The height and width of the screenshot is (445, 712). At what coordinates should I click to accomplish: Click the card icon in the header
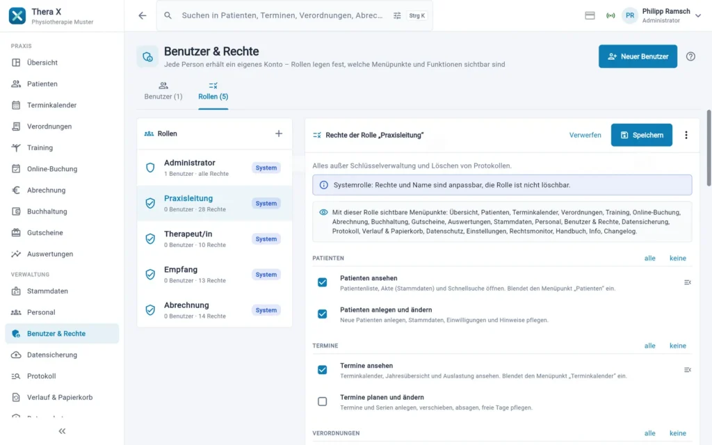[x=590, y=15]
